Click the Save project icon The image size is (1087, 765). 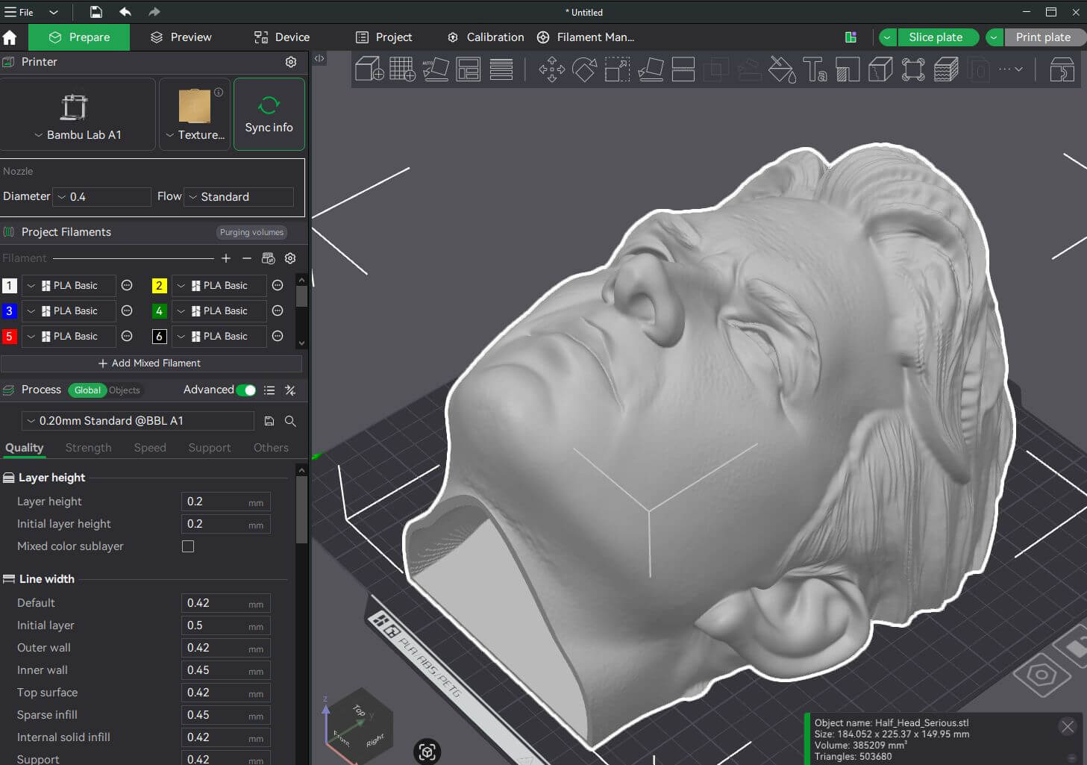pyautogui.click(x=96, y=12)
